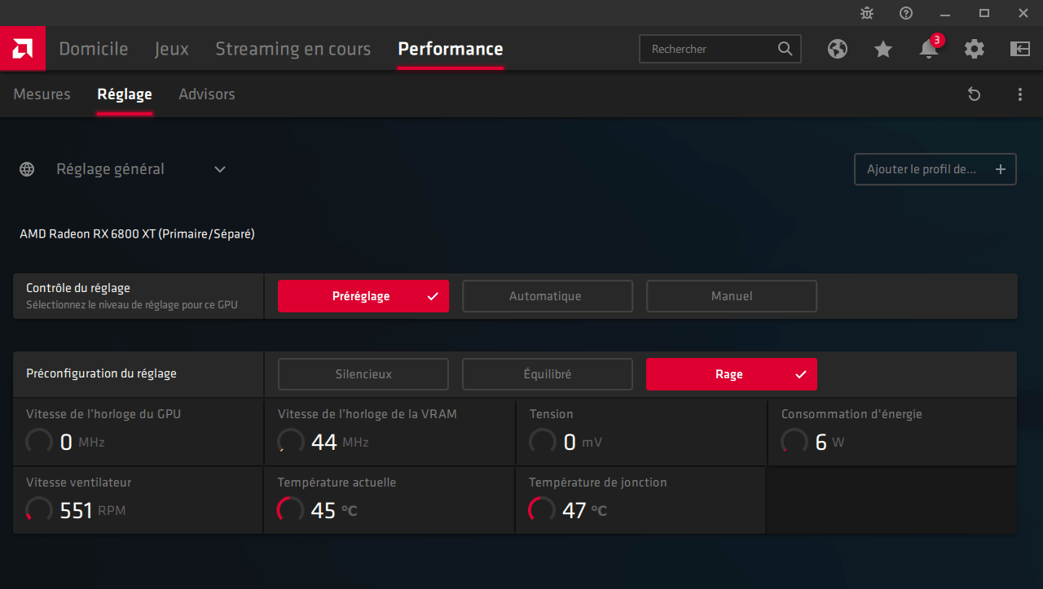Switch to the Jeux tab

tap(172, 49)
